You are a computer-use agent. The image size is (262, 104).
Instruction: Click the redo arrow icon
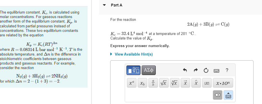196,70
